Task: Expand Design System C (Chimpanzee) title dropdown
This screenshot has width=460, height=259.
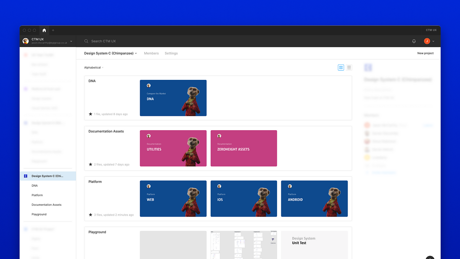Action: coord(110,53)
